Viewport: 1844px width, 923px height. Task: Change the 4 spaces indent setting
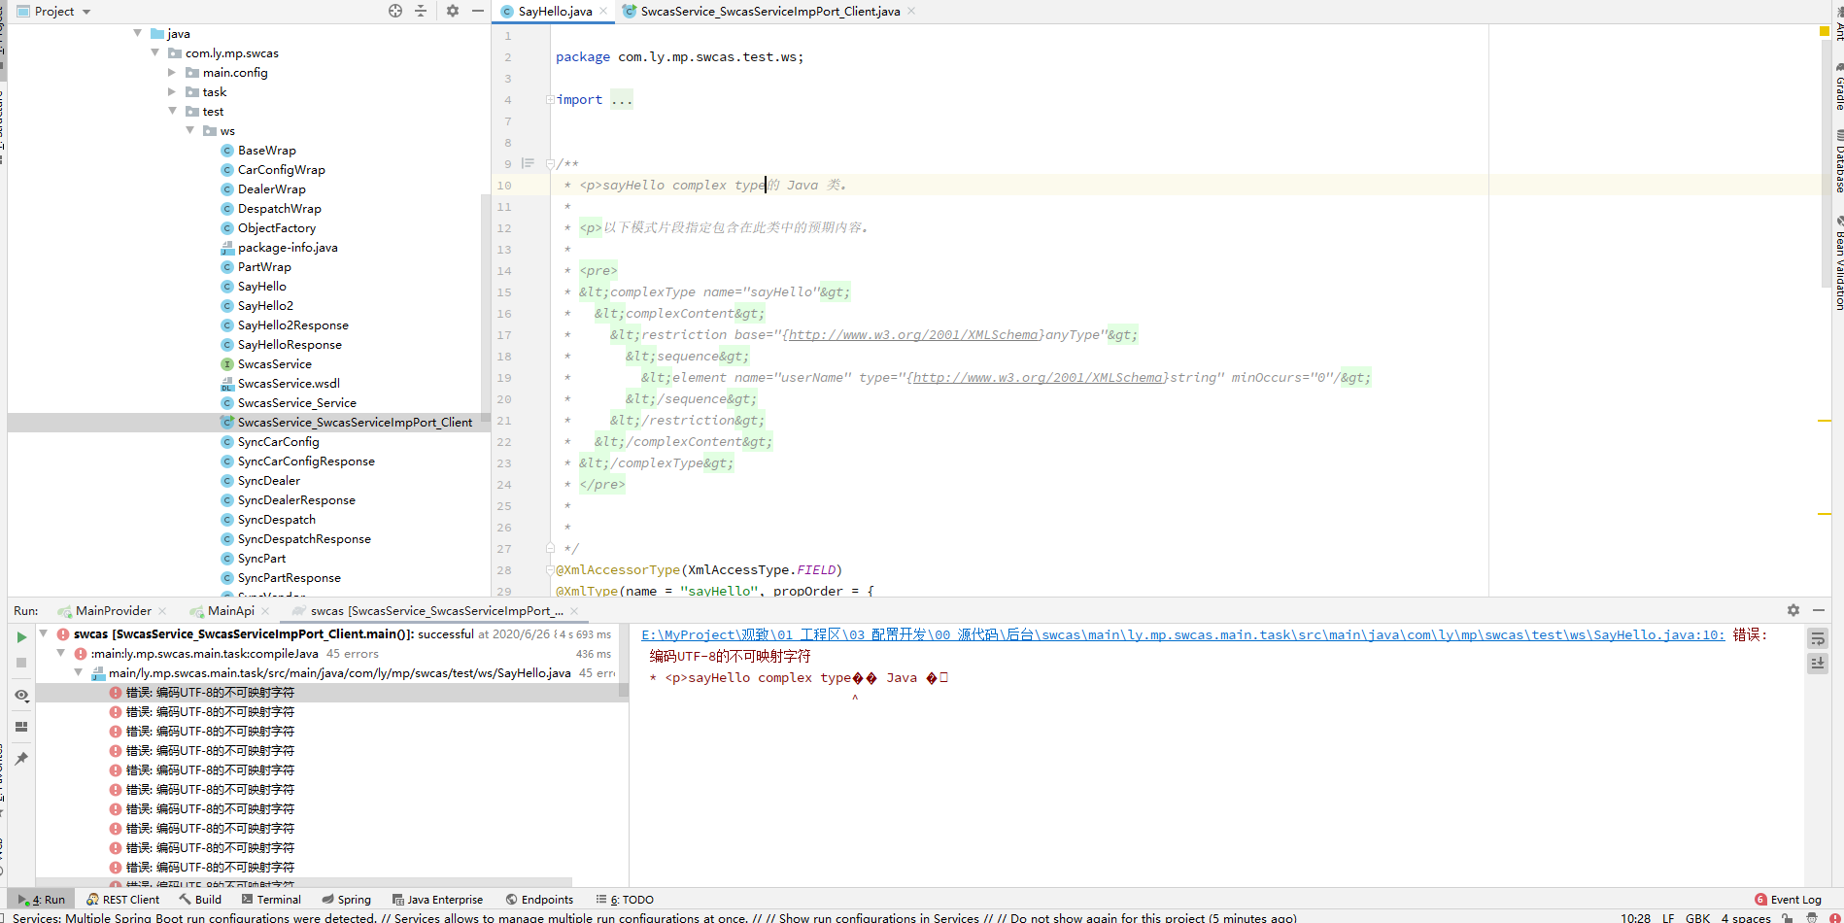pos(1746,918)
